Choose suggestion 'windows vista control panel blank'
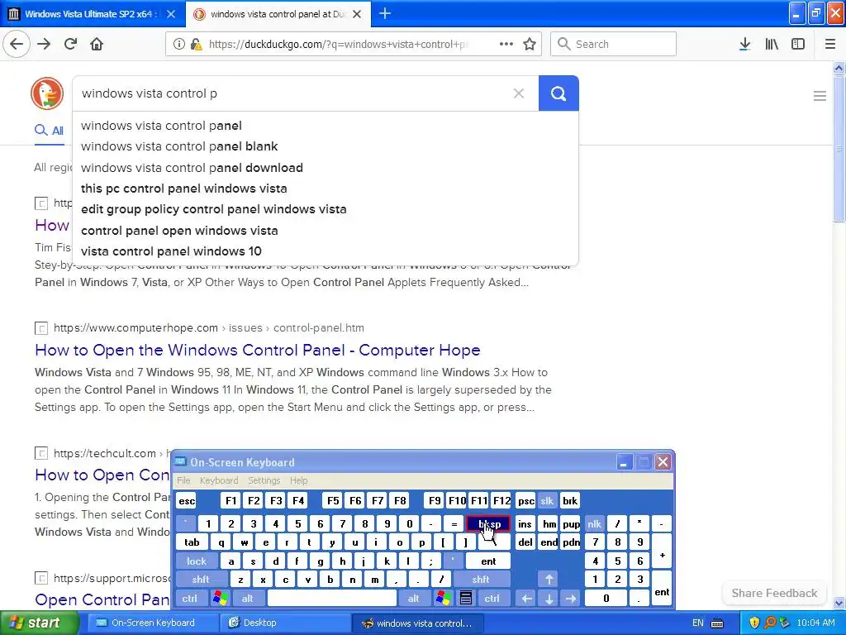 [326, 146]
